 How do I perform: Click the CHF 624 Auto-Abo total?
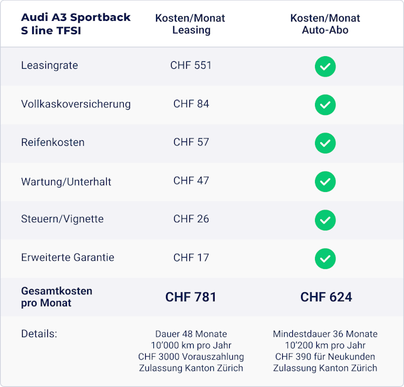point(326,297)
